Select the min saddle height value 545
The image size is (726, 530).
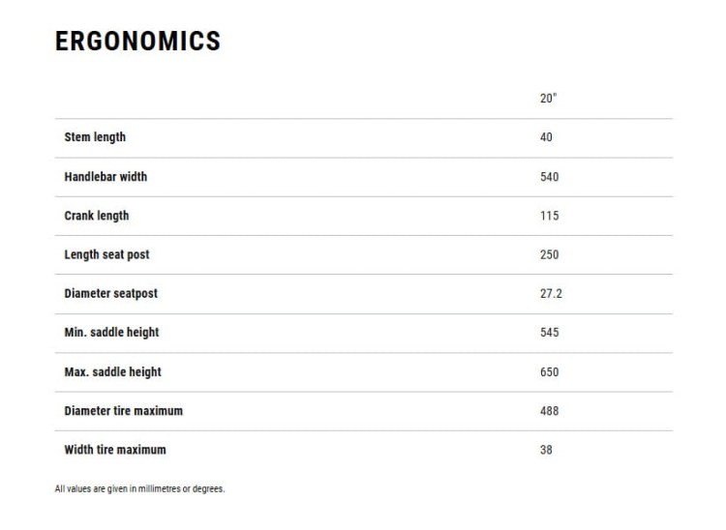(x=549, y=332)
